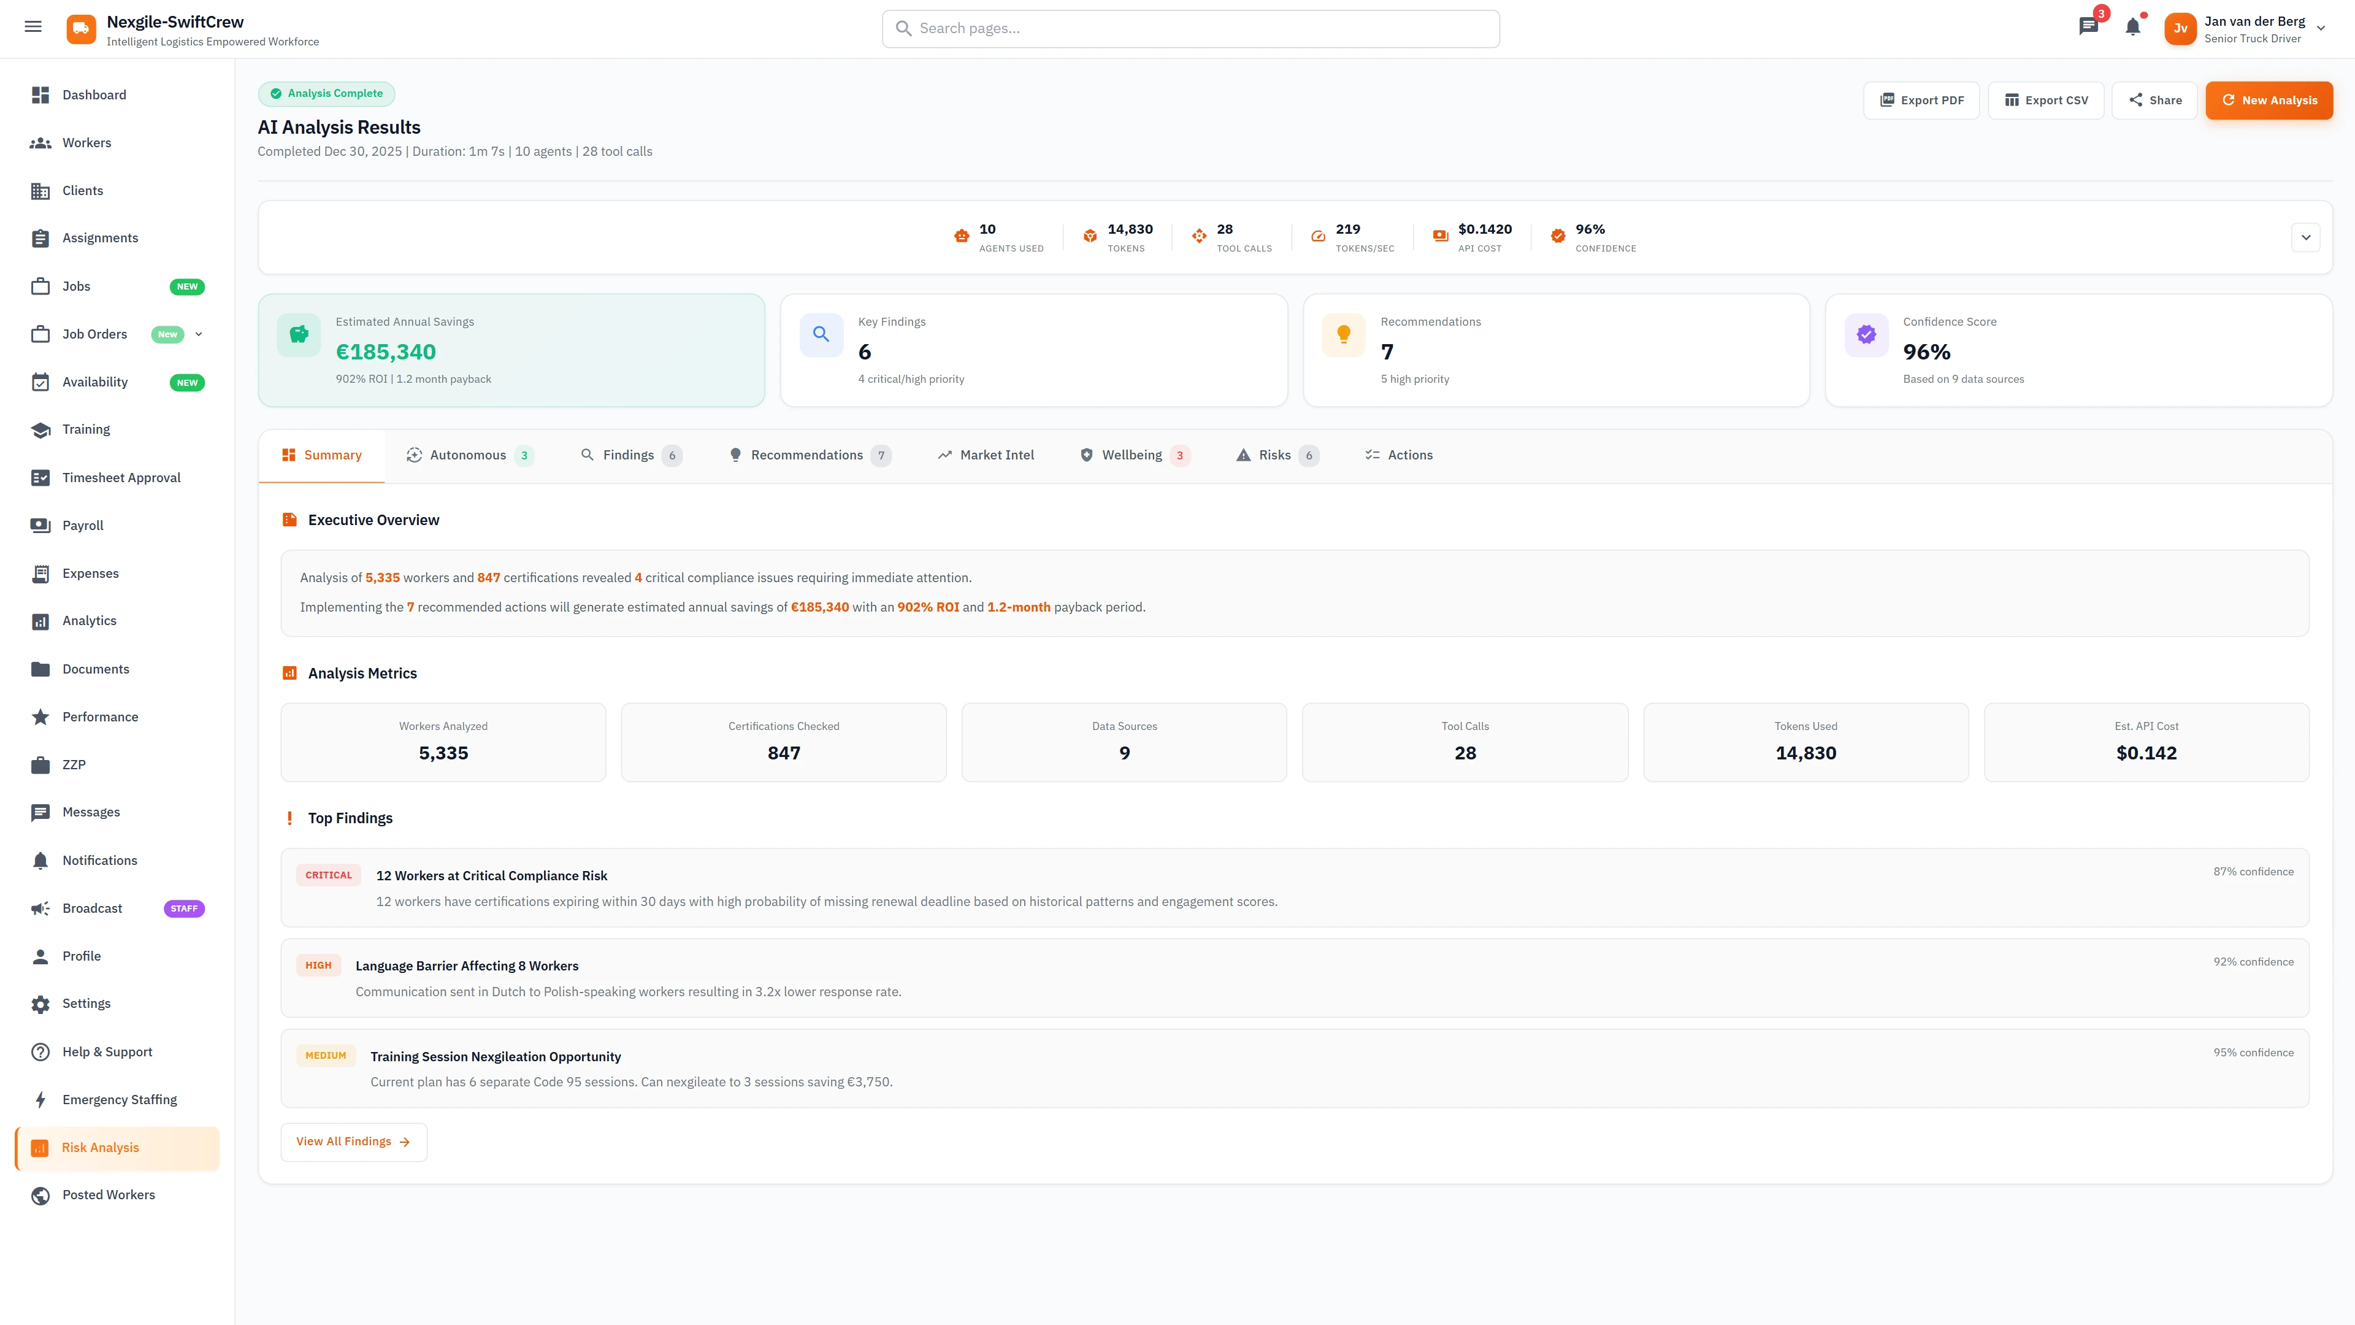Screen dimensions: 2355x1325
Task: Click the 96% Confidence Score badge icon
Action: click(1866, 335)
